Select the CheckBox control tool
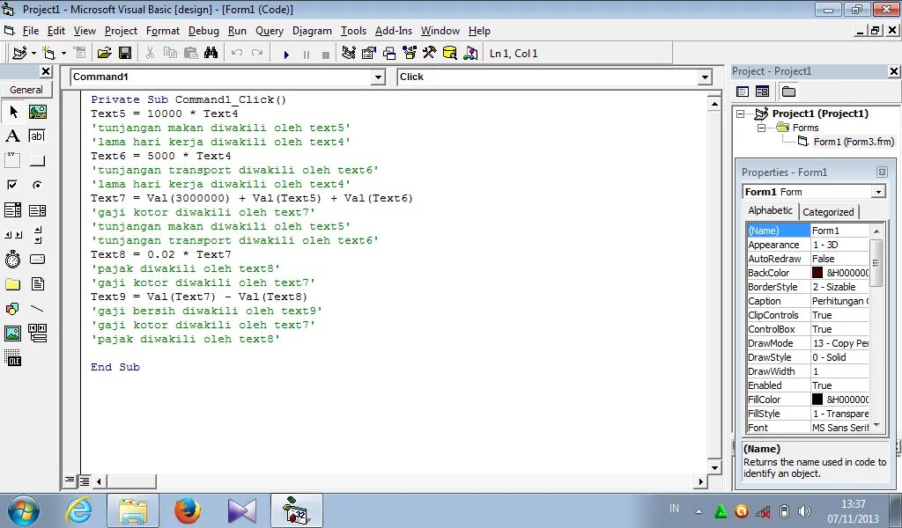 coord(12,185)
